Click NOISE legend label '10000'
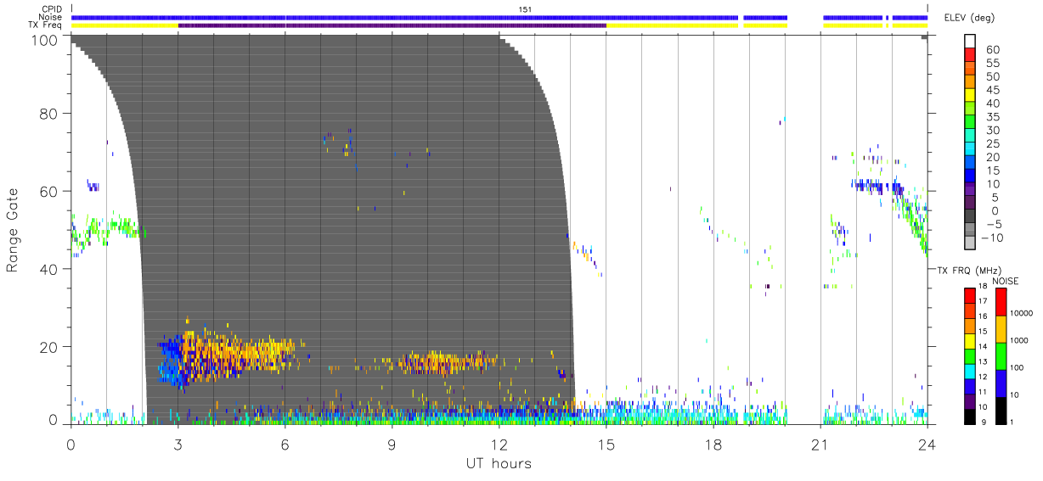This screenshot has height=481, width=1043. point(1020,313)
